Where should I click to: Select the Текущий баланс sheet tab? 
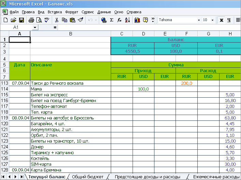click(x=47, y=177)
